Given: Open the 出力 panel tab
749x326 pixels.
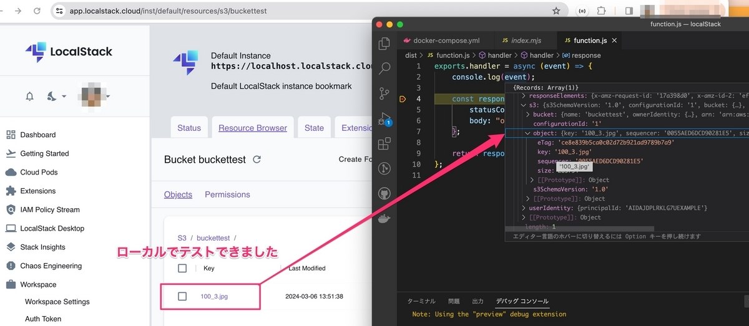Looking at the screenshot, I should click(x=477, y=301).
